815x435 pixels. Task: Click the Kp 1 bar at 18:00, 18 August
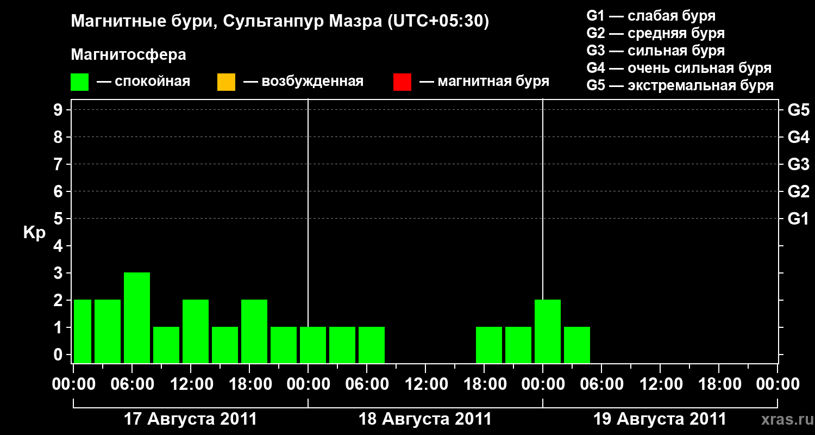point(489,345)
